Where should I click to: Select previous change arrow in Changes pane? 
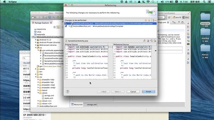tap(149, 20)
